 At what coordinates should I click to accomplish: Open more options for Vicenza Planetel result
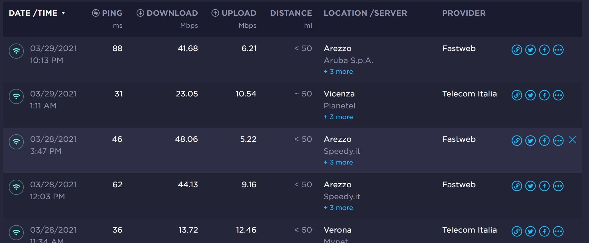[x=558, y=95]
